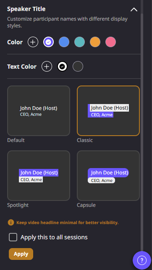The height and width of the screenshot is (270, 152).
Task: Select the dark gray text color swatch
Action: click(x=78, y=66)
